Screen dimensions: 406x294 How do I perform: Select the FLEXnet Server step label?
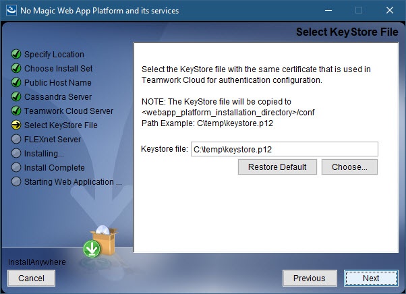[53, 139]
